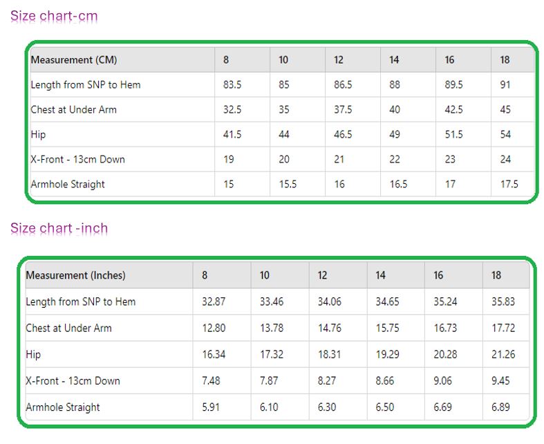
Task: Select the "Measurement (Inches)" header cell
Action: (75, 275)
